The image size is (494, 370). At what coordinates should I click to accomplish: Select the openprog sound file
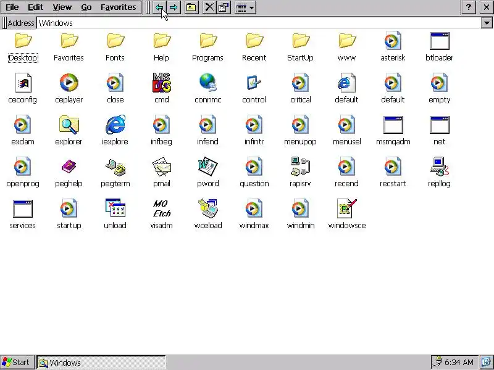click(23, 166)
